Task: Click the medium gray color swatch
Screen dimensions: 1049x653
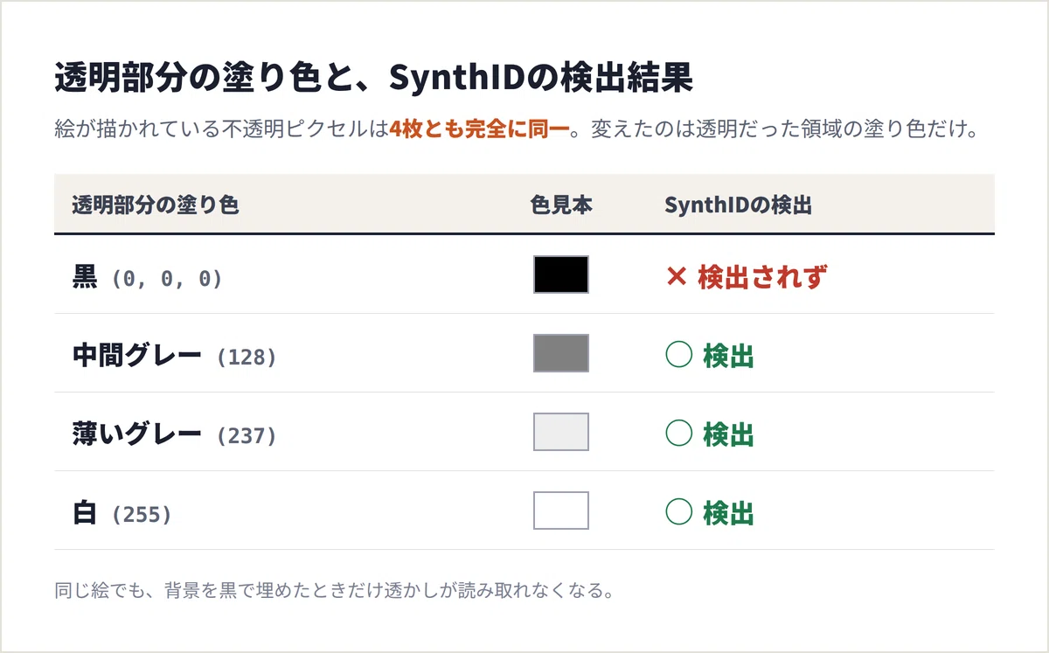Action: [x=561, y=353]
